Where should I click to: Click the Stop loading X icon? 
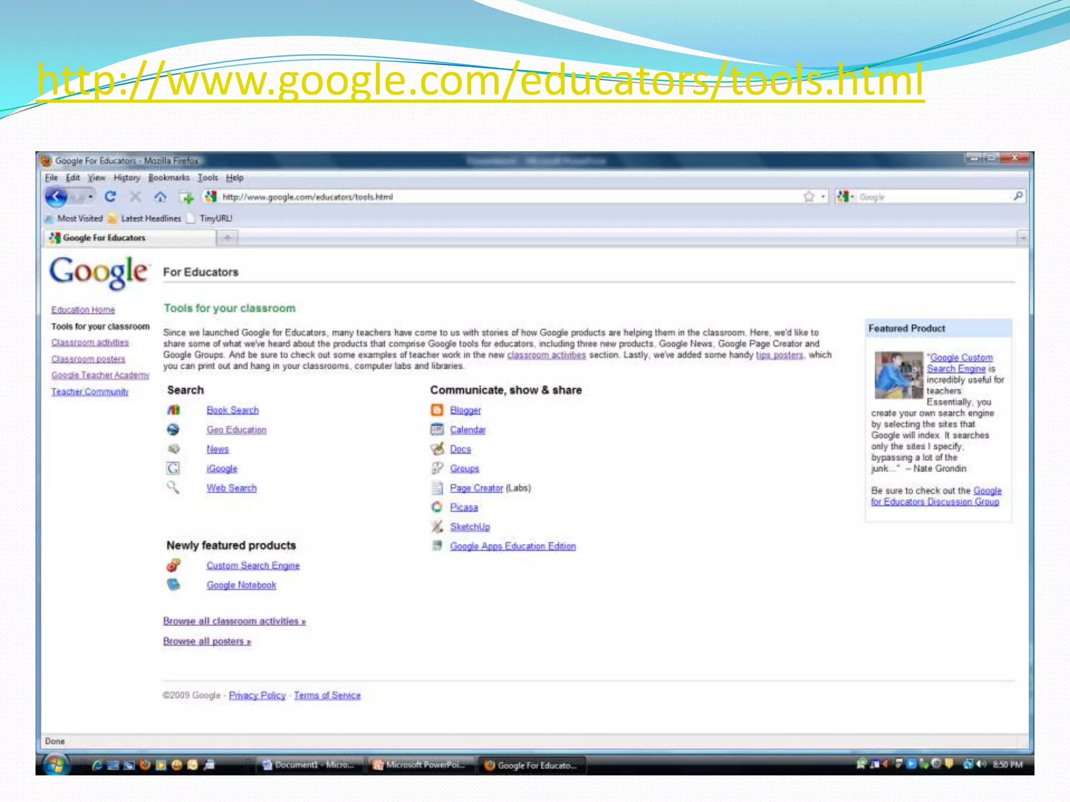tap(135, 197)
